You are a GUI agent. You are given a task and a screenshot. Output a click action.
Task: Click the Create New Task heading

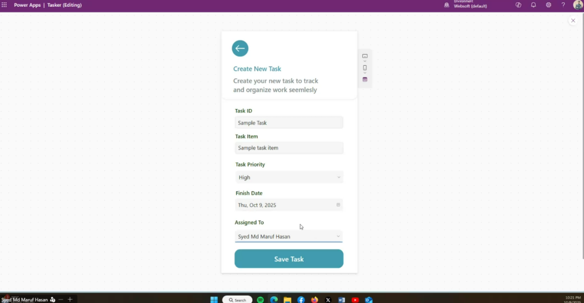[257, 68]
